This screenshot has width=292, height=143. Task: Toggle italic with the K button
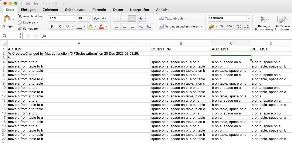(60, 26)
